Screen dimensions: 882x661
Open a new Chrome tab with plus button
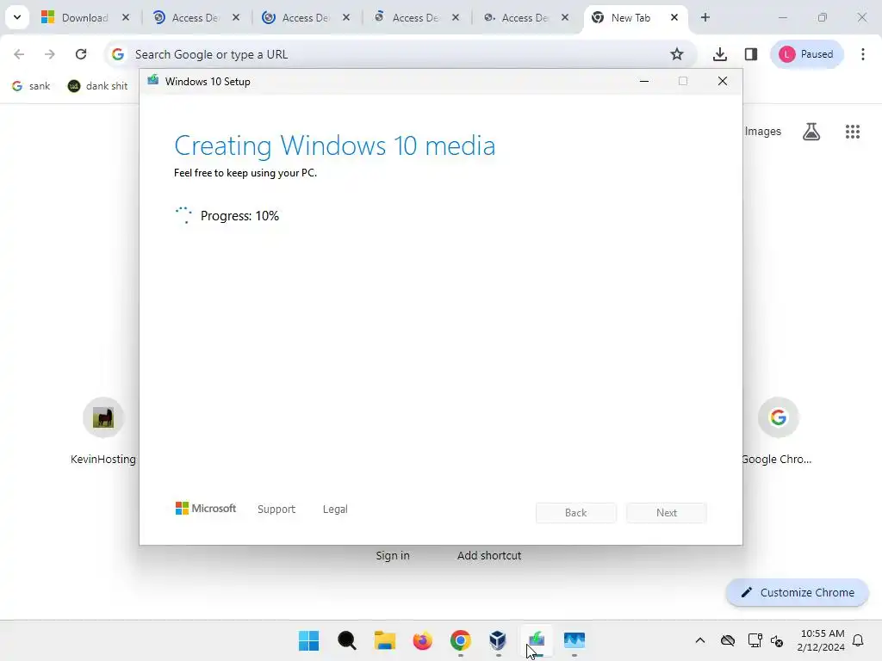coord(705,17)
